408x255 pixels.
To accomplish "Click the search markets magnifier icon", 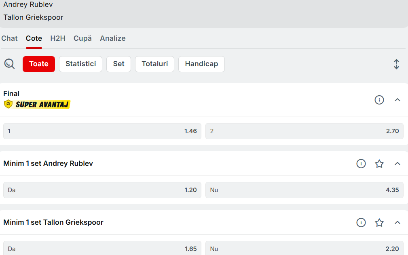I will click(9, 64).
